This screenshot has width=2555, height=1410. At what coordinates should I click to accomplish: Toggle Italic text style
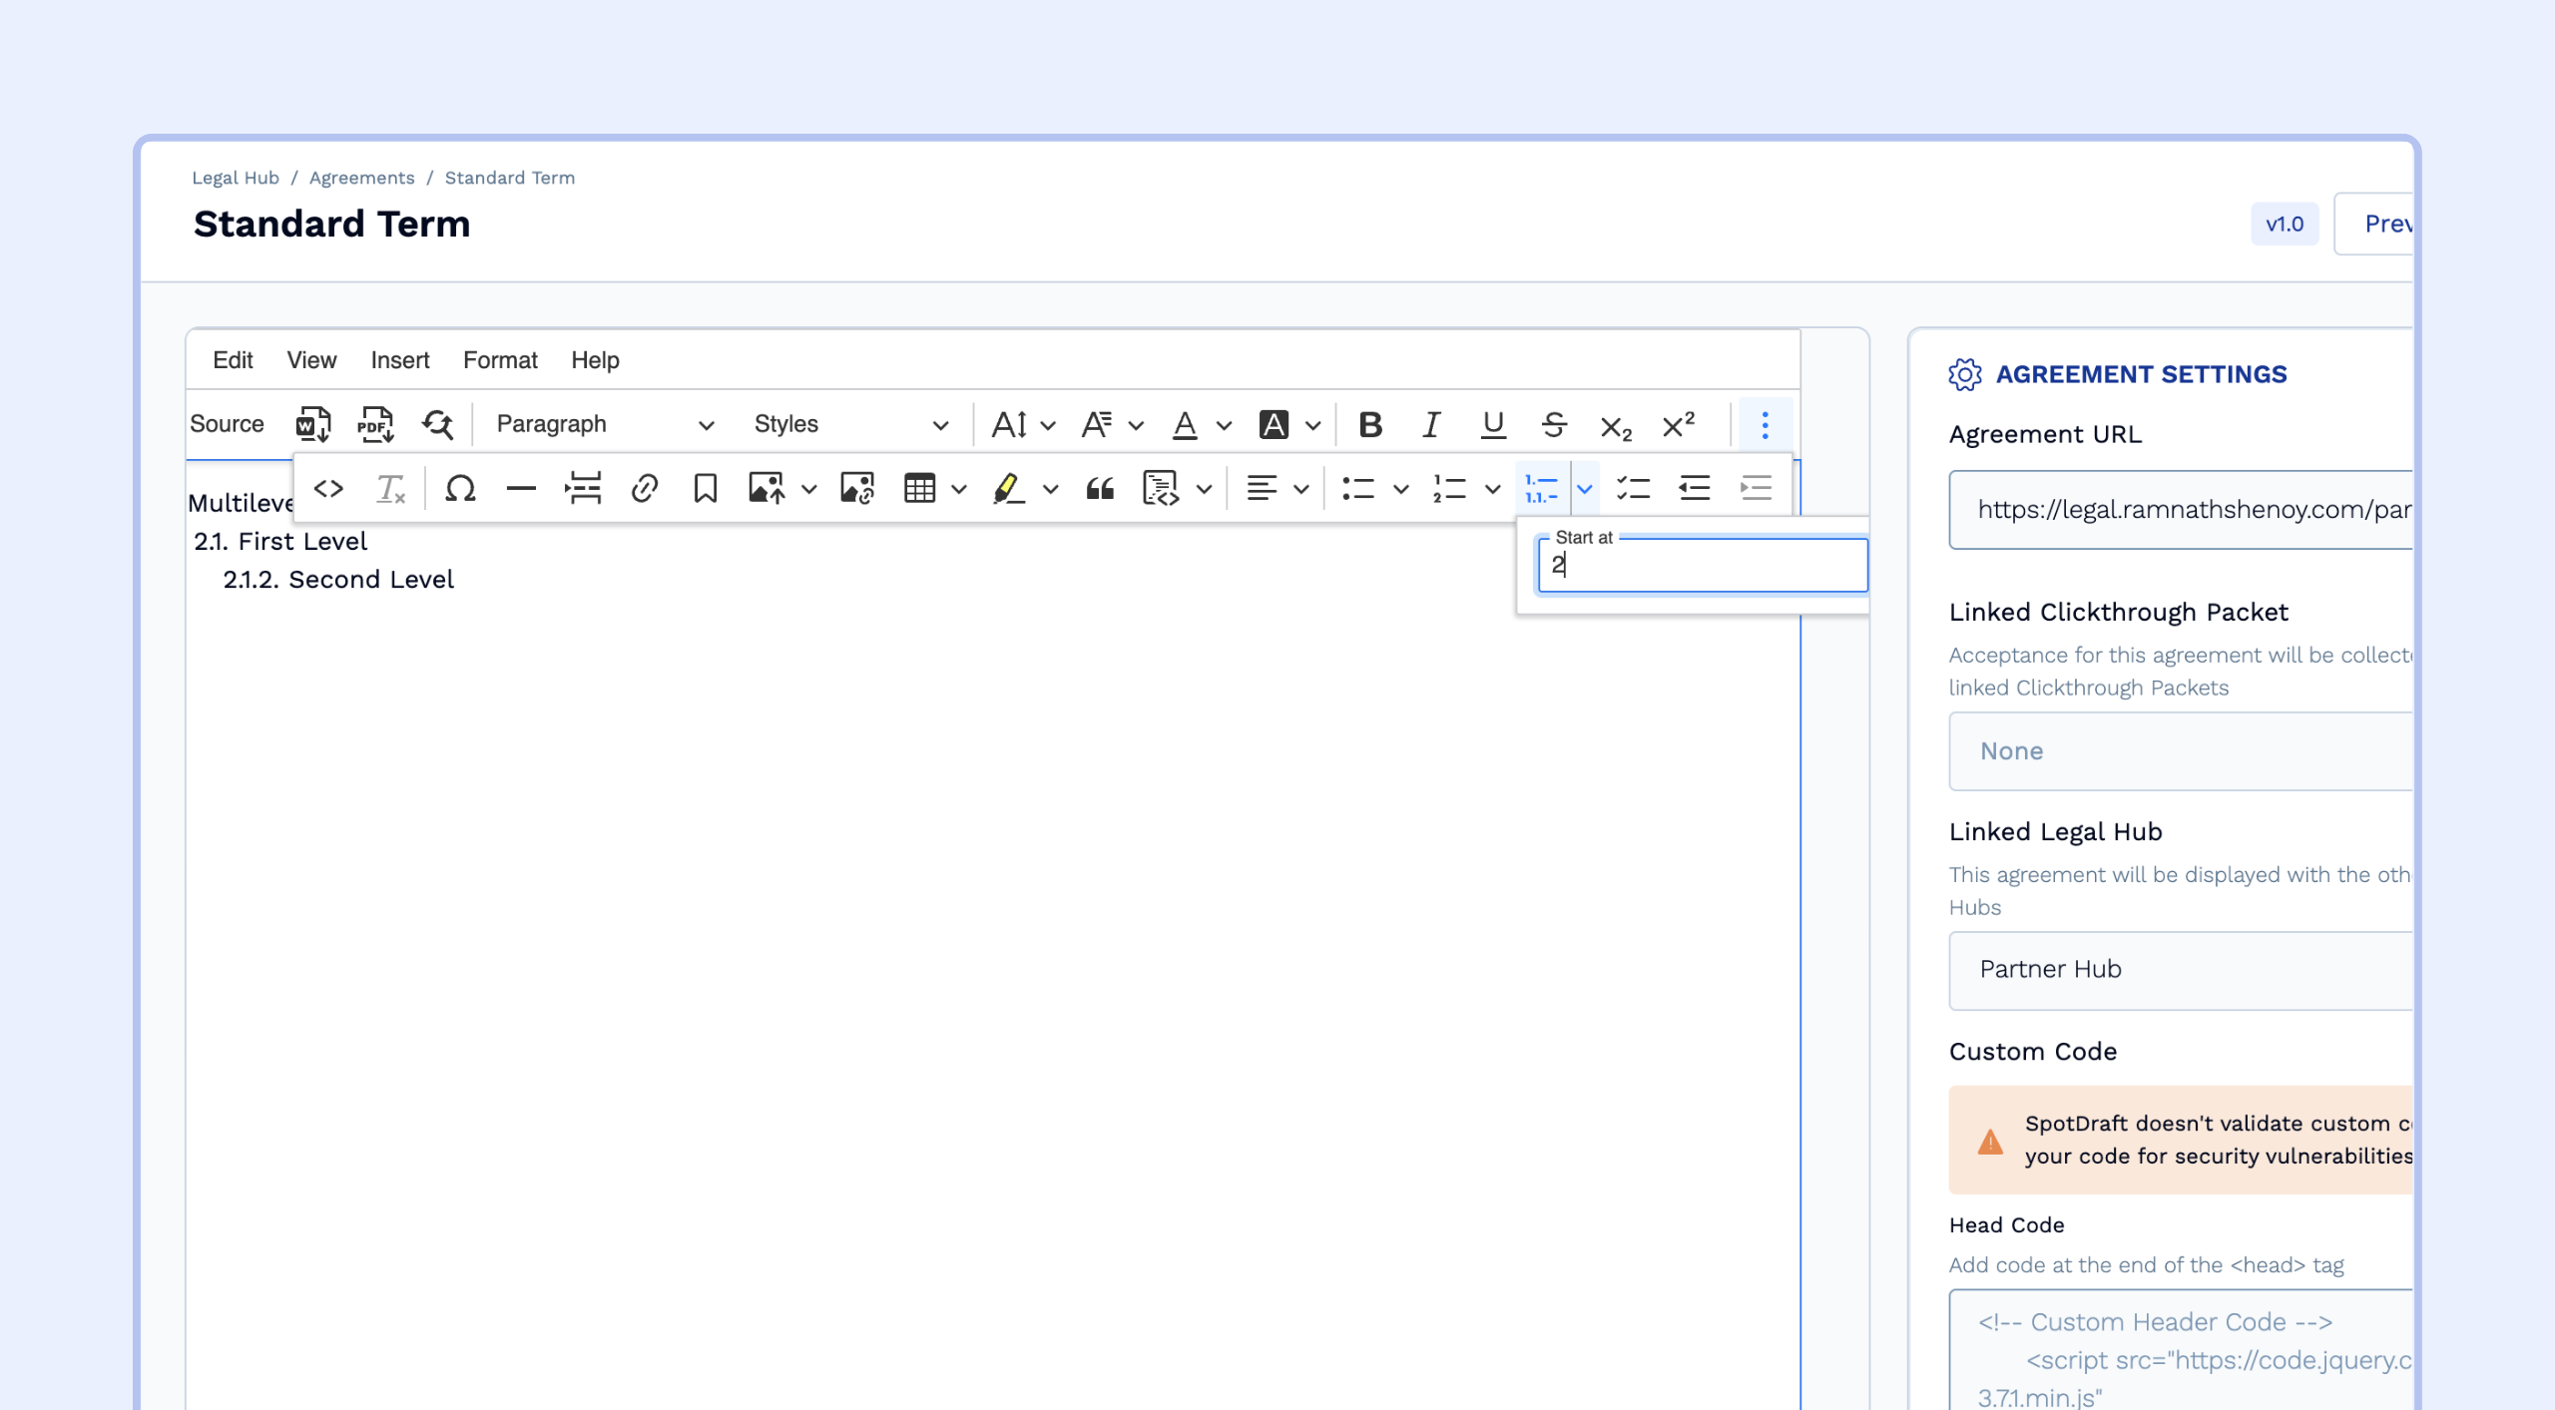pyautogui.click(x=1431, y=425)
